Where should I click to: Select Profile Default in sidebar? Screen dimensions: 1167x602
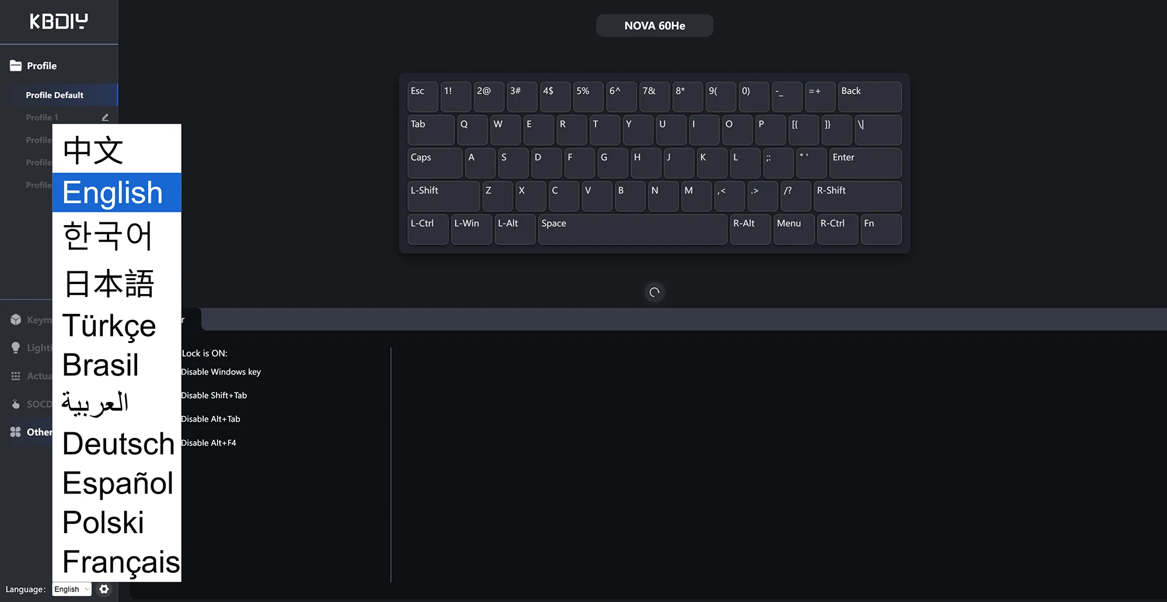tap(58, 95)
